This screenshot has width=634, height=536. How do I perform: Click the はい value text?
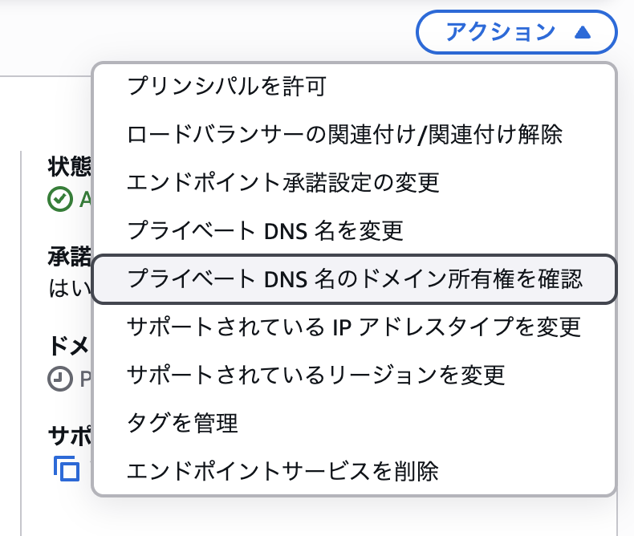click(70, 288)
